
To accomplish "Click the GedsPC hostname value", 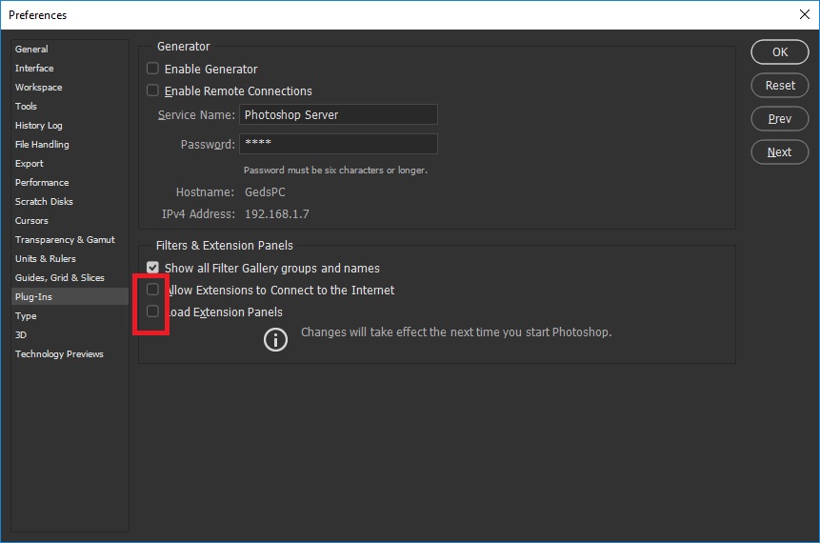I will point(265,192).
